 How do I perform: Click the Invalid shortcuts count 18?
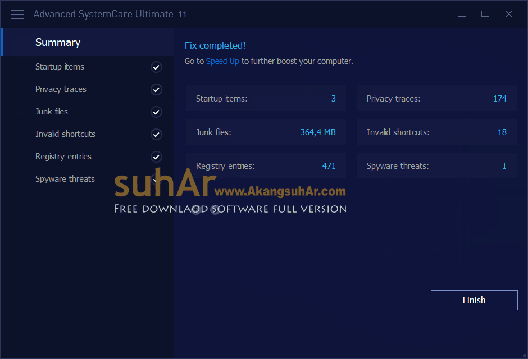click(502, 132)
